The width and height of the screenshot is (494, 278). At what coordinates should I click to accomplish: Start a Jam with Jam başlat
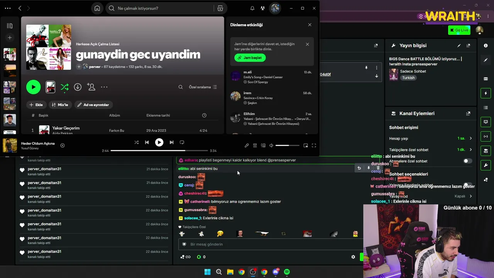click(250, 58)
